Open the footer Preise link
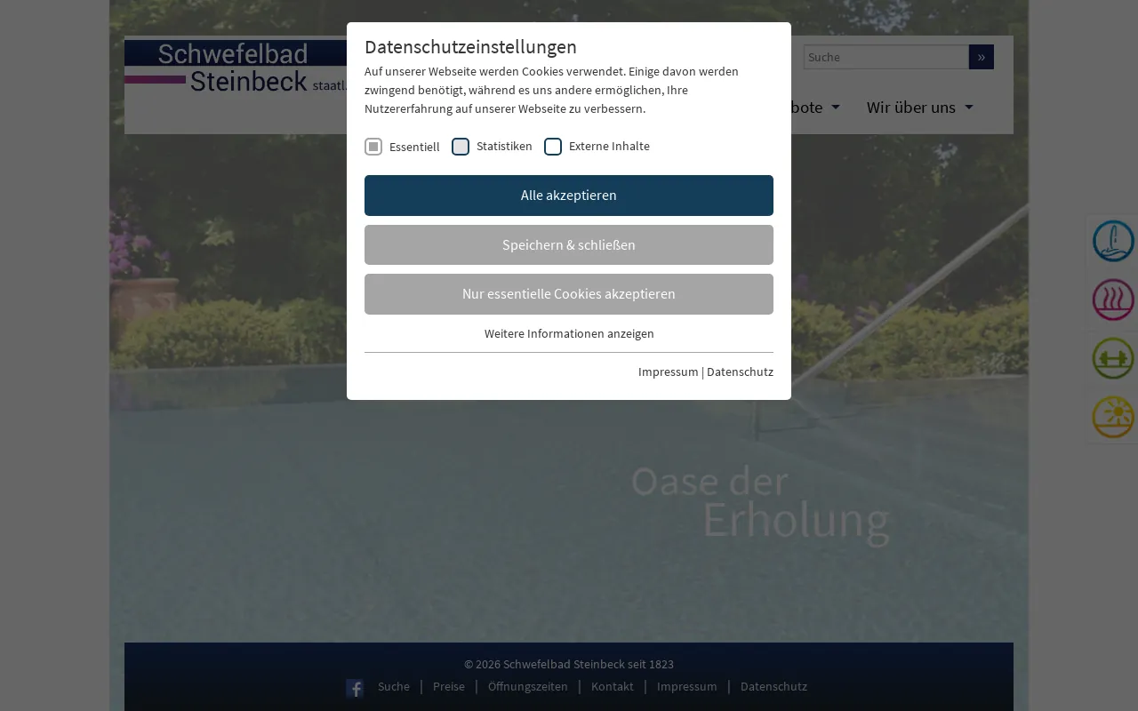1138x711 pixels. [449, 686]
